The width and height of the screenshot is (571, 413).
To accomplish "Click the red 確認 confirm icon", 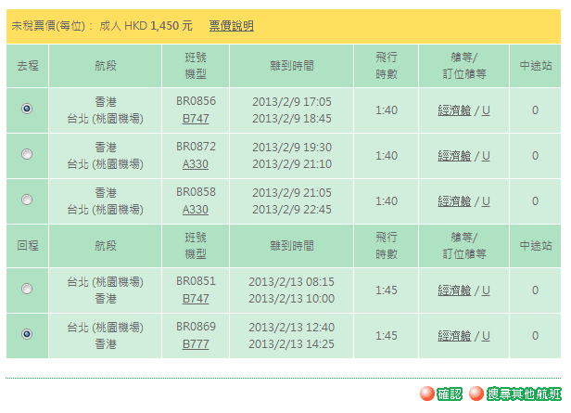I will (426, 394).
